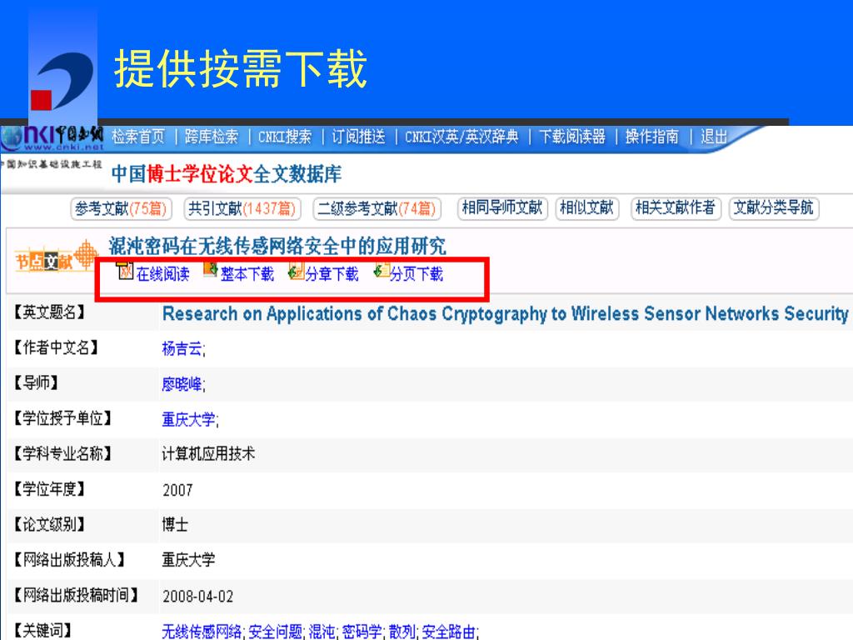Click the thesis level value 博士

pyautogui.click(x=175, y=525)
